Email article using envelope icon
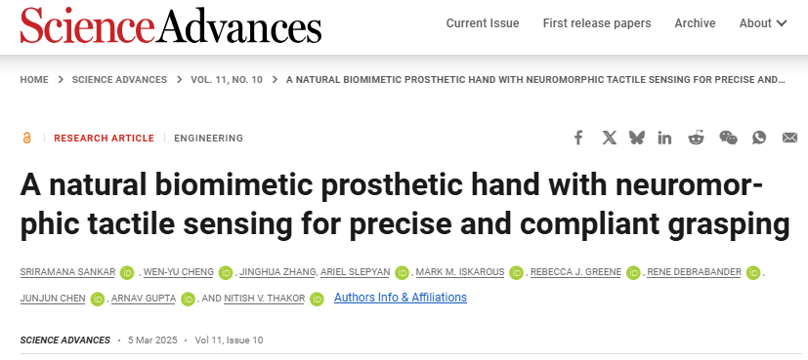 [x=789, y=138]
